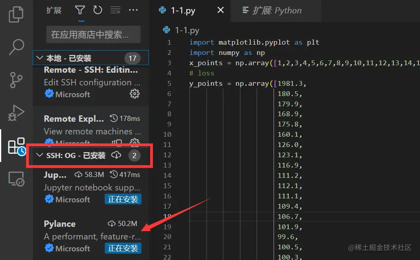Click the verified Microsoft publisher under Jupyter

[67, 199]
